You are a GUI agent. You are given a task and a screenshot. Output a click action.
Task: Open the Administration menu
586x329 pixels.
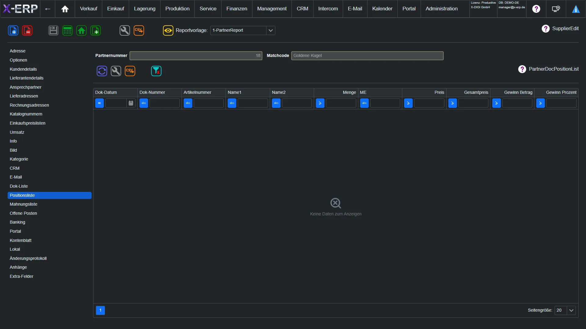click(442, 9)
